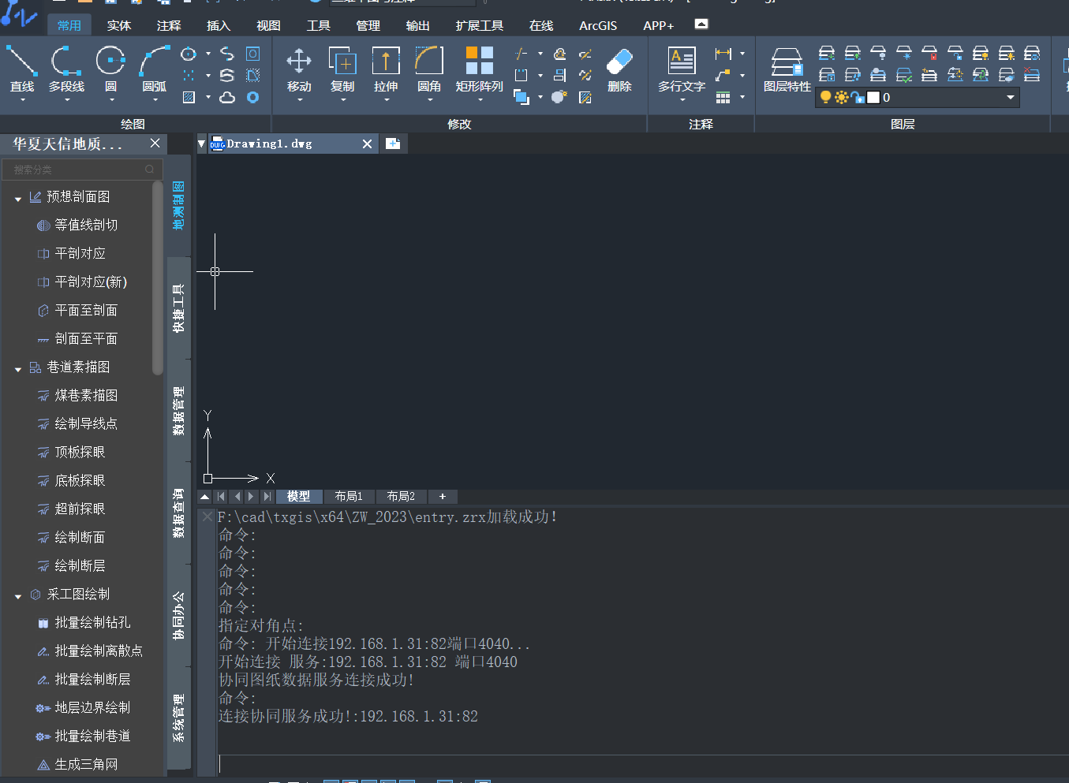The width and height of the screenshot is (1069, 783).
Task: Click the 移动 move tool
Action: click(299, 69)
